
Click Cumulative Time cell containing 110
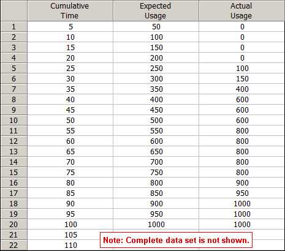pos(70,245)
